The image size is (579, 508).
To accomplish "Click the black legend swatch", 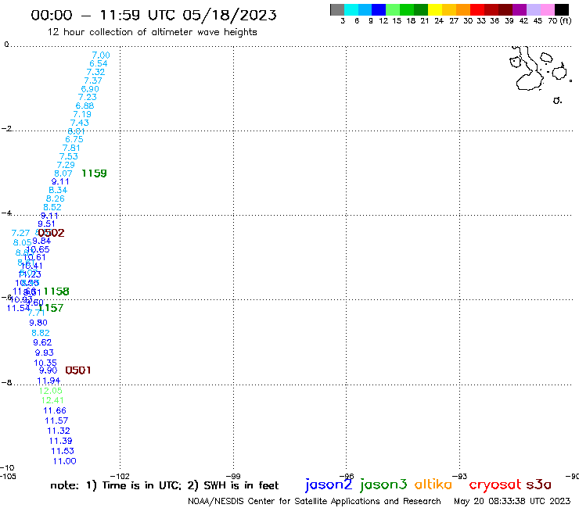I will click(562, 9).
